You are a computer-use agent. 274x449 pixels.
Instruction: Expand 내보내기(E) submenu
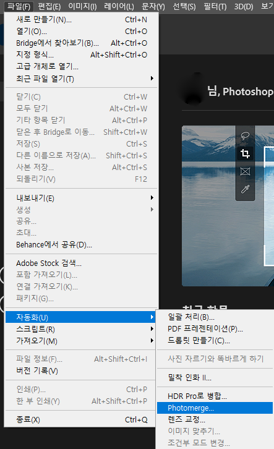pos(82,198)
